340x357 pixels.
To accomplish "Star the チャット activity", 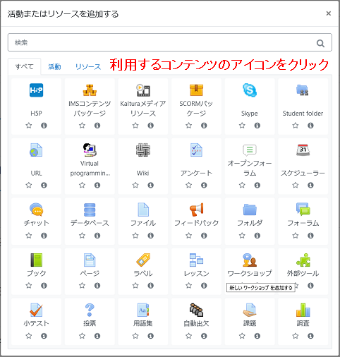I will [x=29, y=236].
